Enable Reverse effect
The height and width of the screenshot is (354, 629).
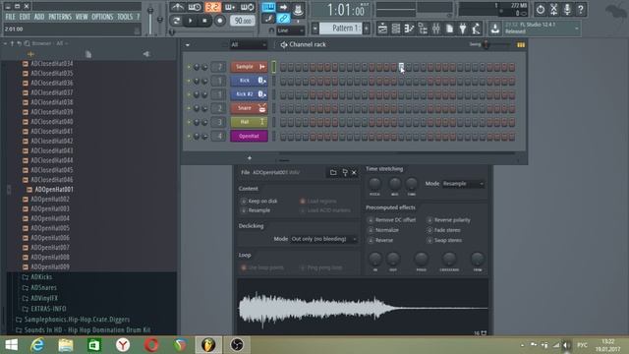click(x=371, y=240)
